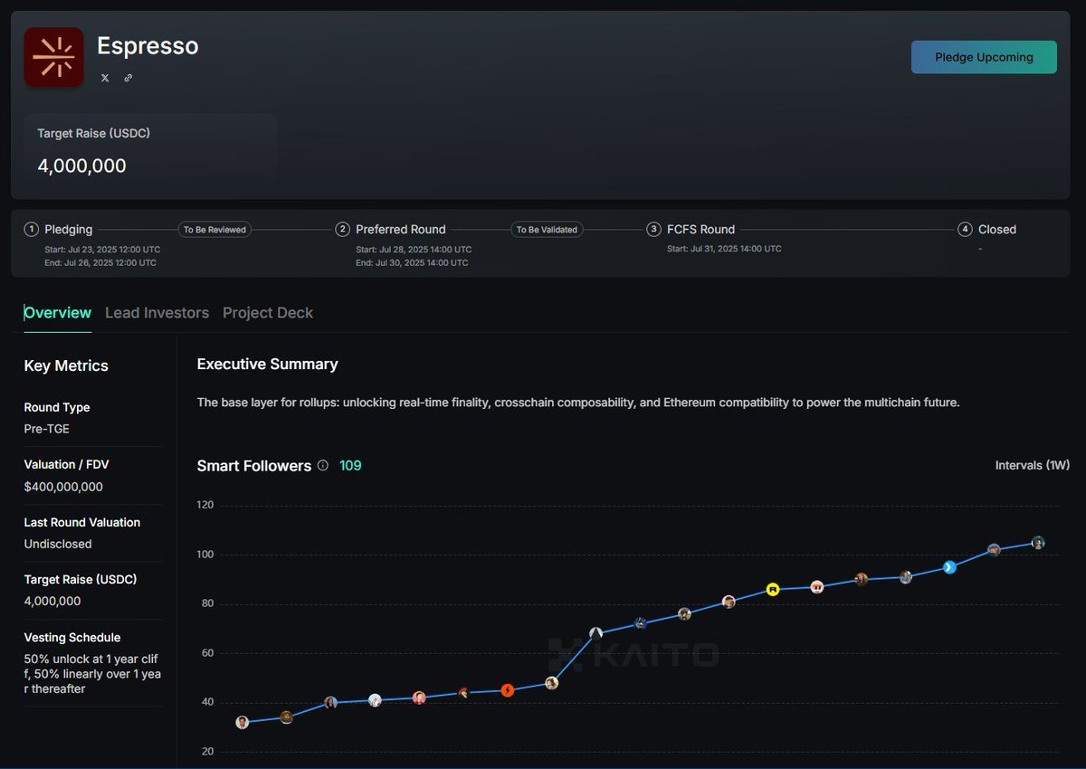
Task: Open Espresso's X (Twitter) profile icon
Action: (105, 78)
